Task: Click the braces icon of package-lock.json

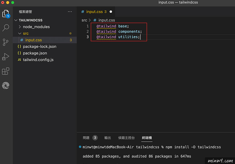Action: [x=19, y=47]
